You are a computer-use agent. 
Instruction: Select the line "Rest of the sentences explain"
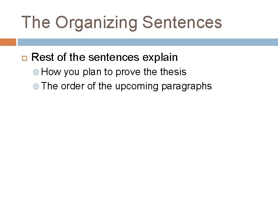point(104,58)
